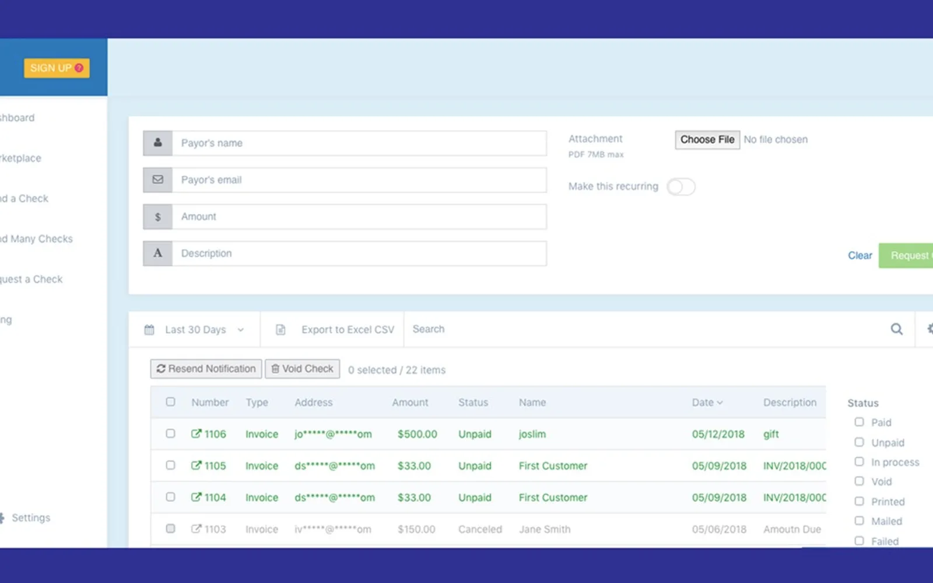This screenshot has height=583, width=933.
Task: Toggle the select-all header checkbox
Action: [170, 402]
